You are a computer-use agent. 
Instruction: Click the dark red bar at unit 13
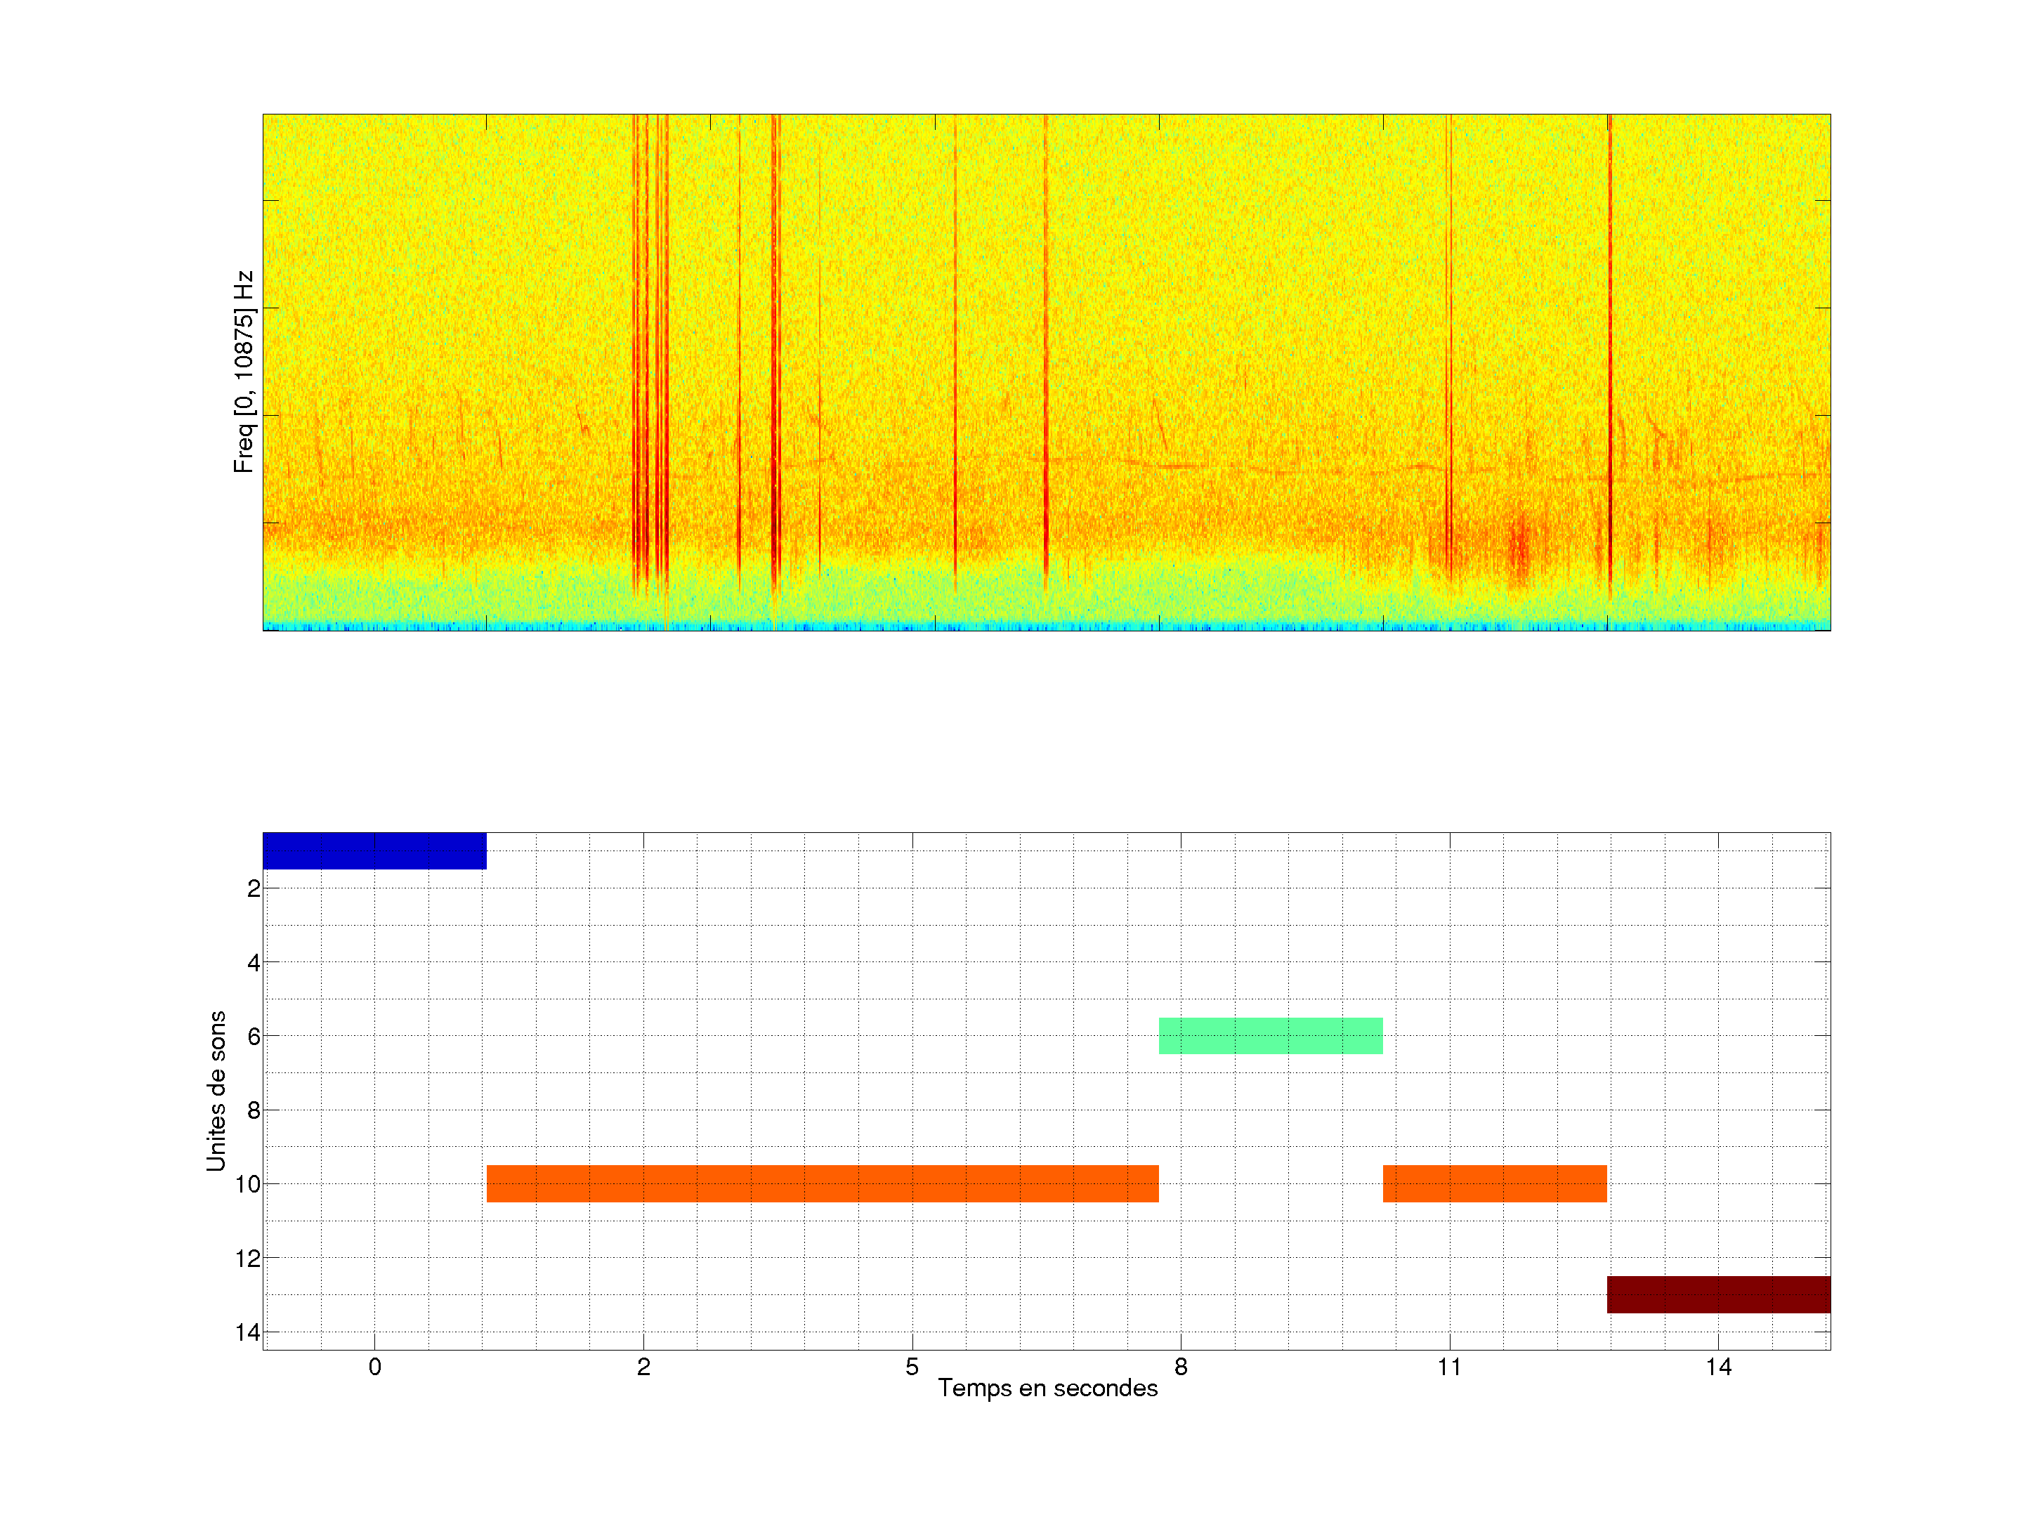click(1718, 1294)
